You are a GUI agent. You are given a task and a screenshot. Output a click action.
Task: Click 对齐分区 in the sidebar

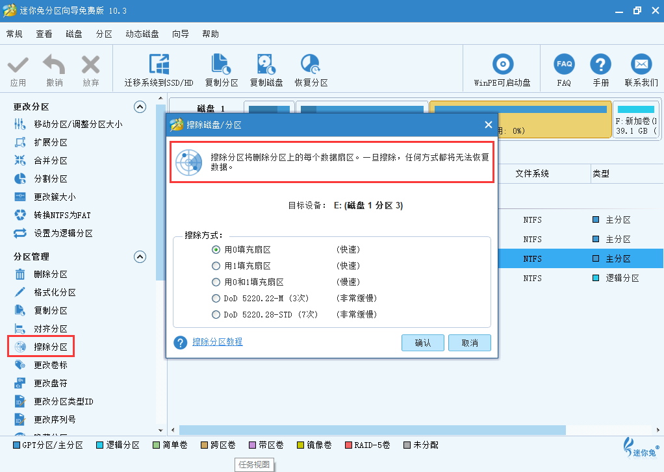(x=41, y=329)
